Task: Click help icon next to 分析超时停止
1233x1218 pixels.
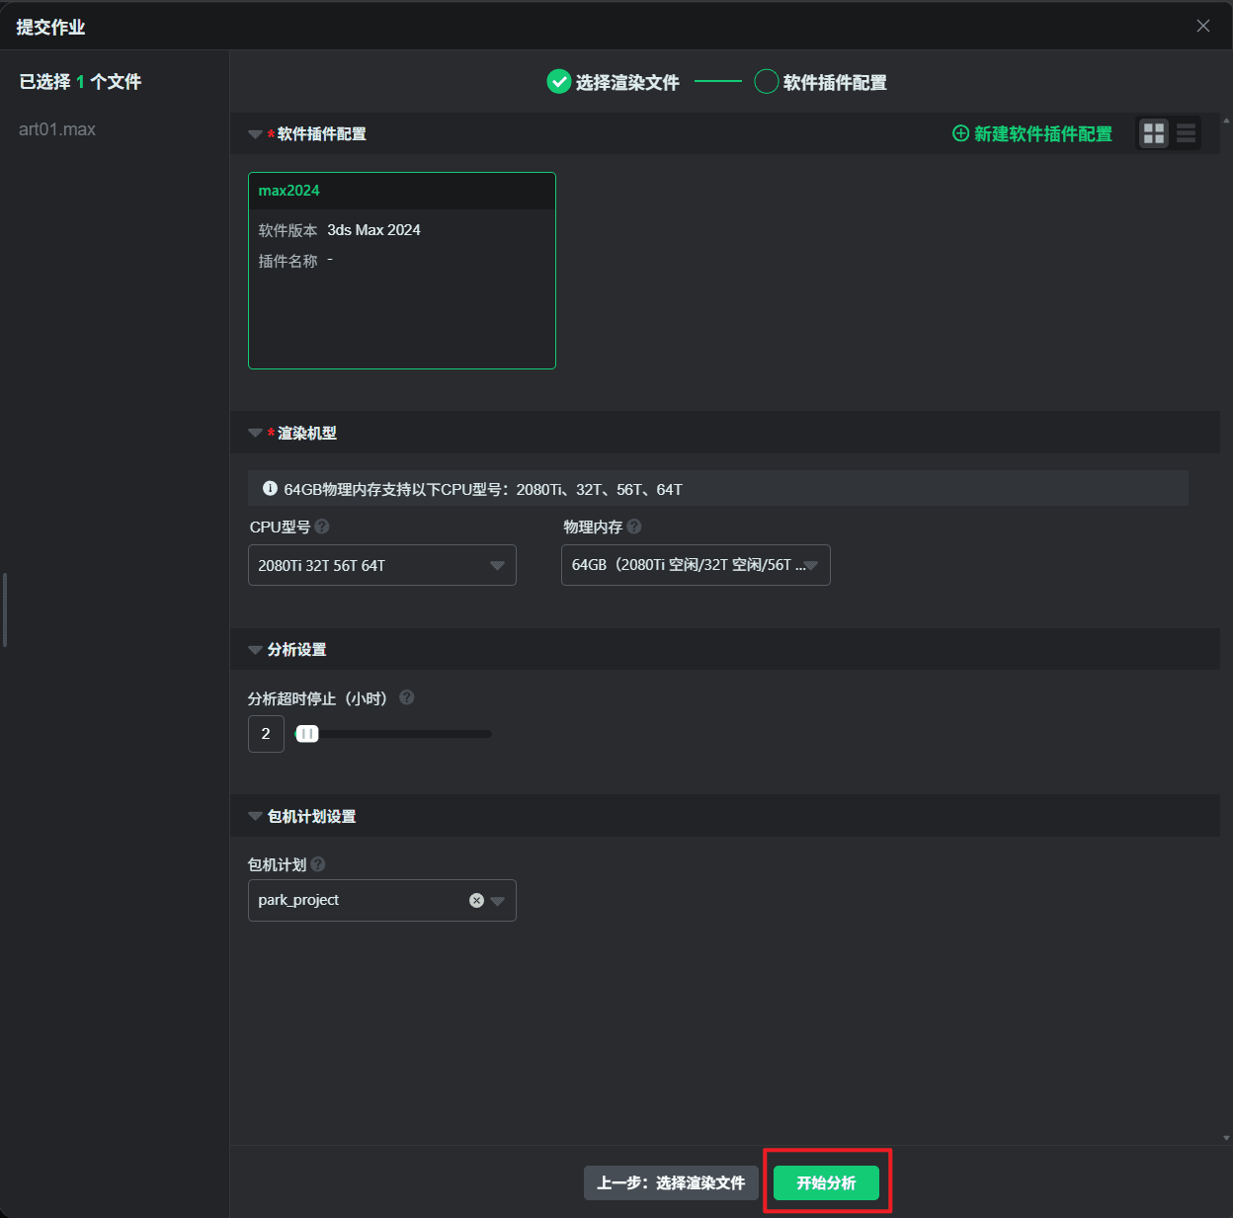Action: (x=406, y=697)
